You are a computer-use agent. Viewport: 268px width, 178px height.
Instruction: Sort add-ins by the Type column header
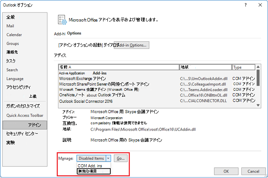coord(244,67)
